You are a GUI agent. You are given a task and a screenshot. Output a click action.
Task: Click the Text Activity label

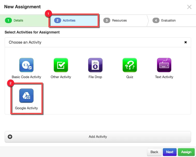[164, 77]
